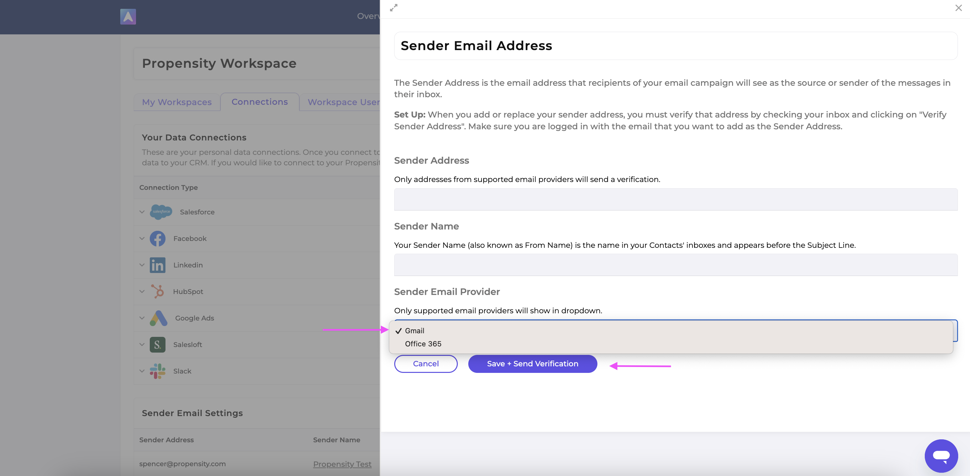Image resolution: width=970 pixels, height=476 pixels.
Task: Click the HubSpot sprocket icon
Action: tap(157, 292)
